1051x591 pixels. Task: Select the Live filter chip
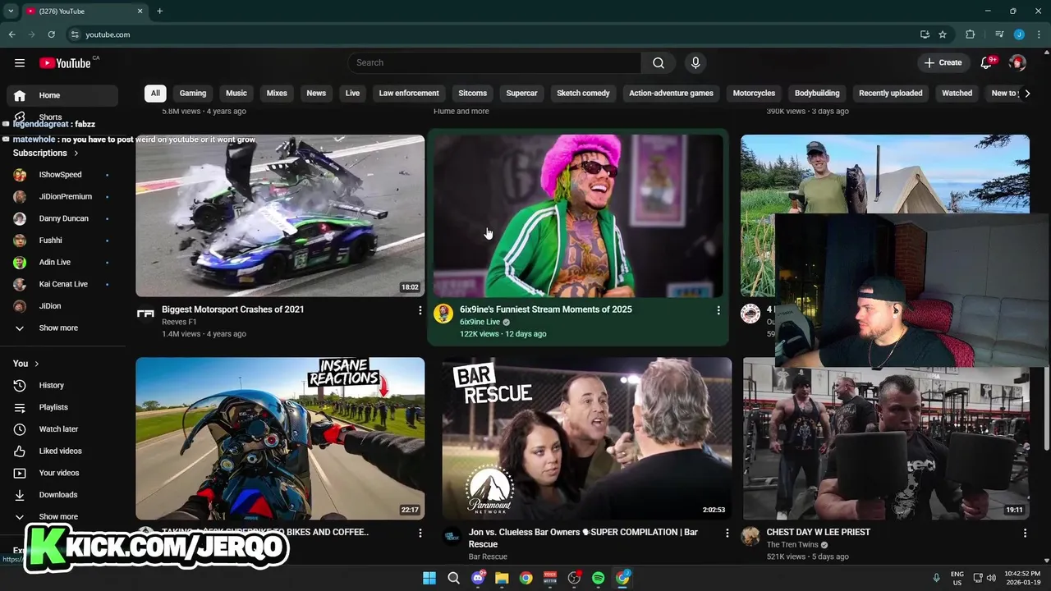[x=352, y=94]
